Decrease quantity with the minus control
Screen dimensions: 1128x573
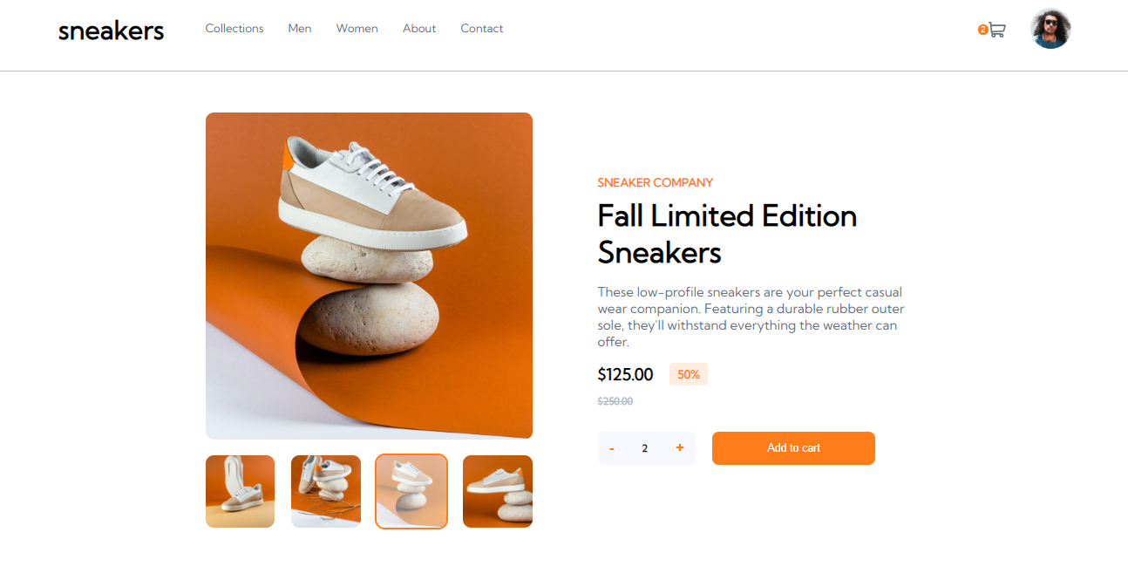click(x=611, y=447)
